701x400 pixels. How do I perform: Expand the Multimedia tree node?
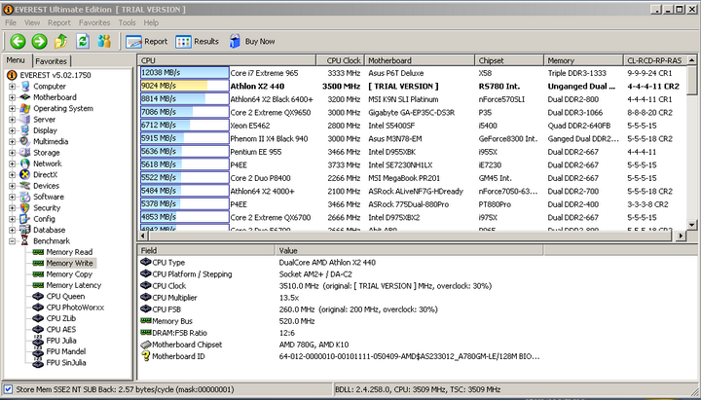pyautogui.click(x=12, y=142)
